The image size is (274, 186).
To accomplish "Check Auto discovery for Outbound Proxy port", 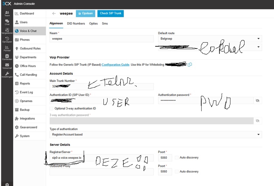I will pos(177,171).
